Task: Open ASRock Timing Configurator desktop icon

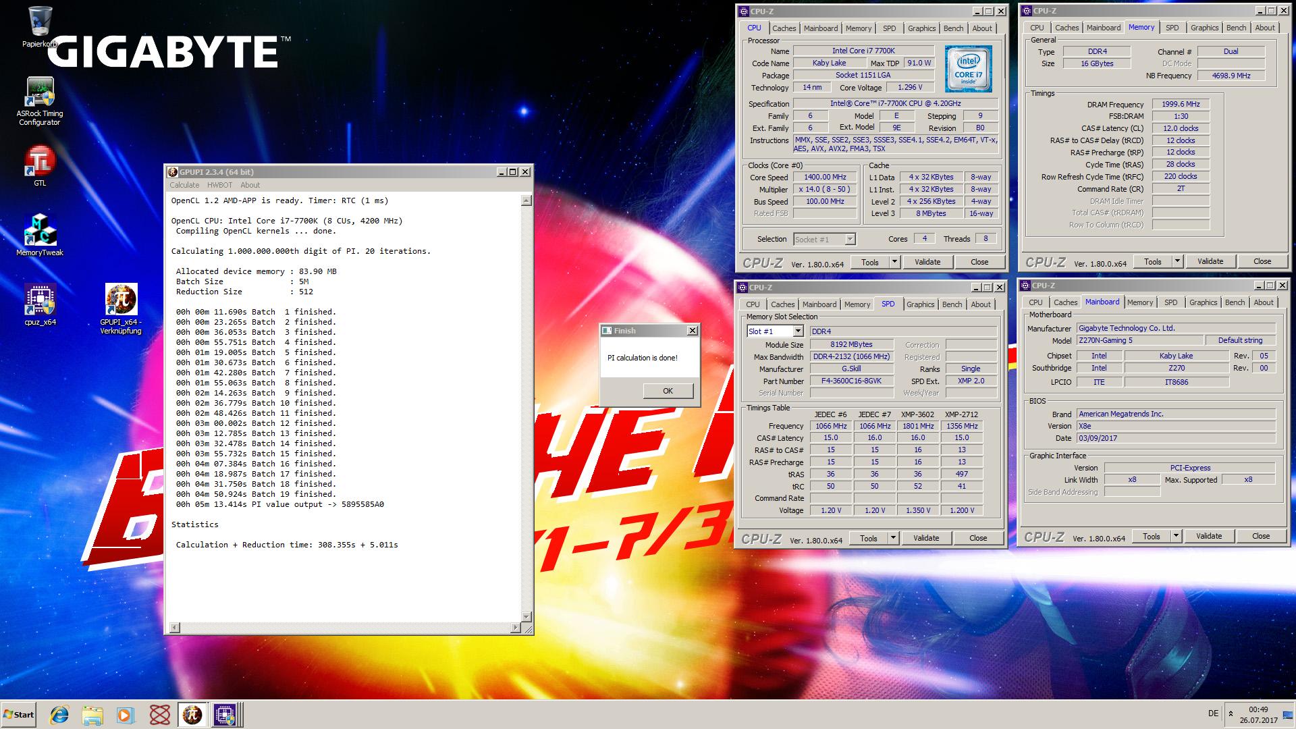Action: [40, 101]
